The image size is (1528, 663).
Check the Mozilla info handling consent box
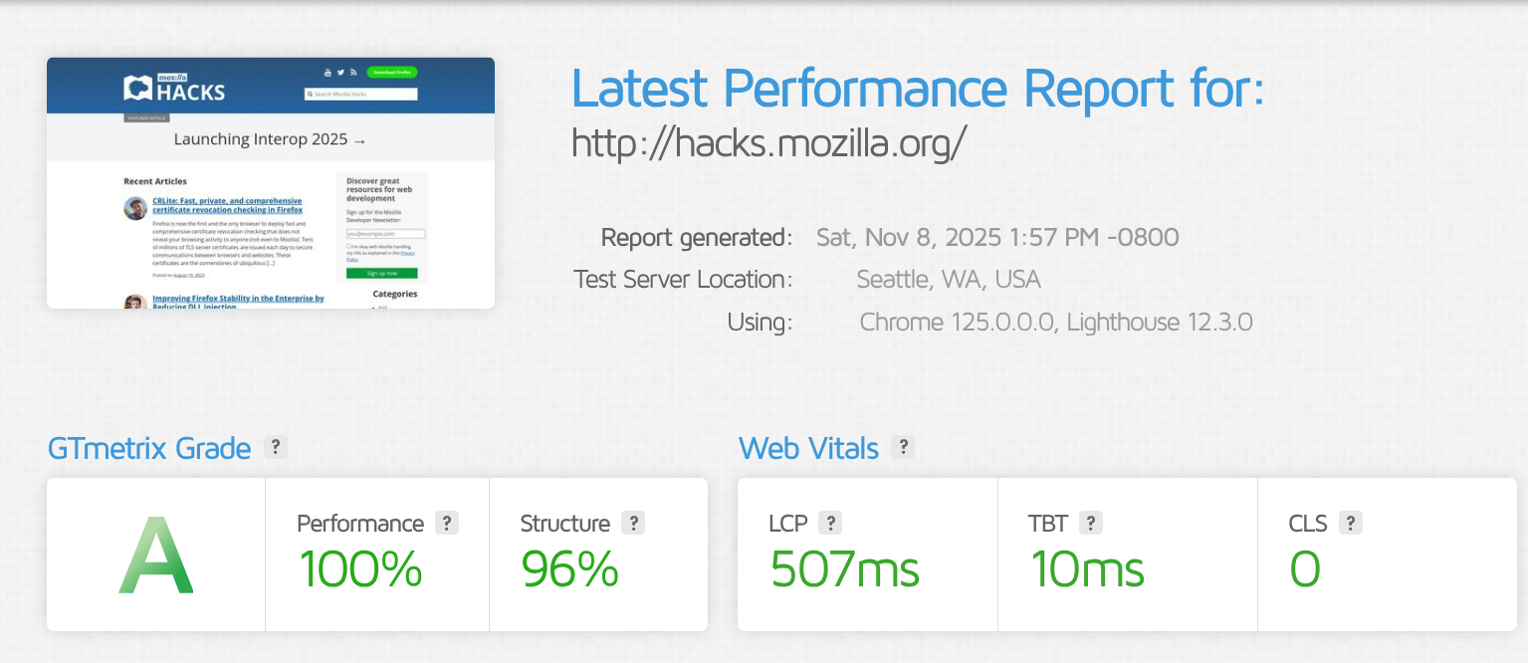click(348, 246)
